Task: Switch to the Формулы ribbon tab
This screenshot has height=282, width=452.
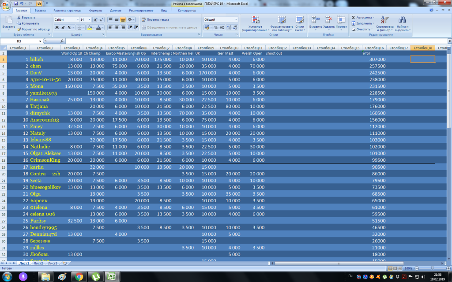Action: point(95,10)
